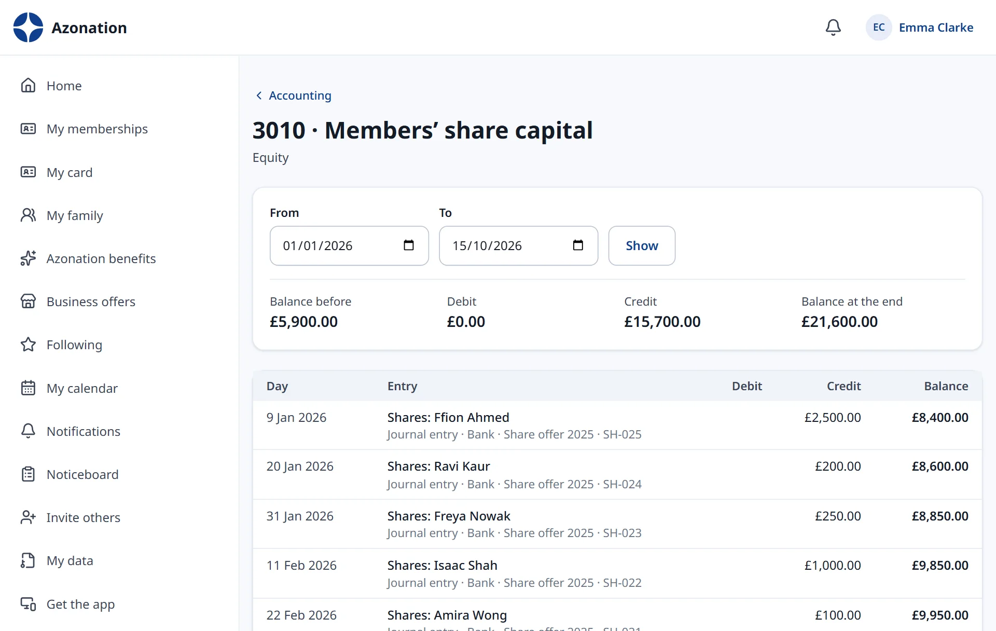
Task: Click the Day column header
Action: point(277,386)
